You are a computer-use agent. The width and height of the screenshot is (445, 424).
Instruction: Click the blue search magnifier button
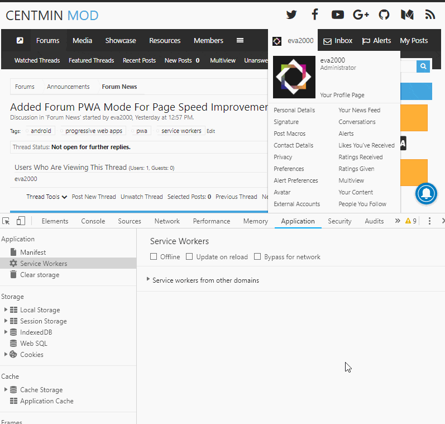pyautogui.click(x=423, y=66)
